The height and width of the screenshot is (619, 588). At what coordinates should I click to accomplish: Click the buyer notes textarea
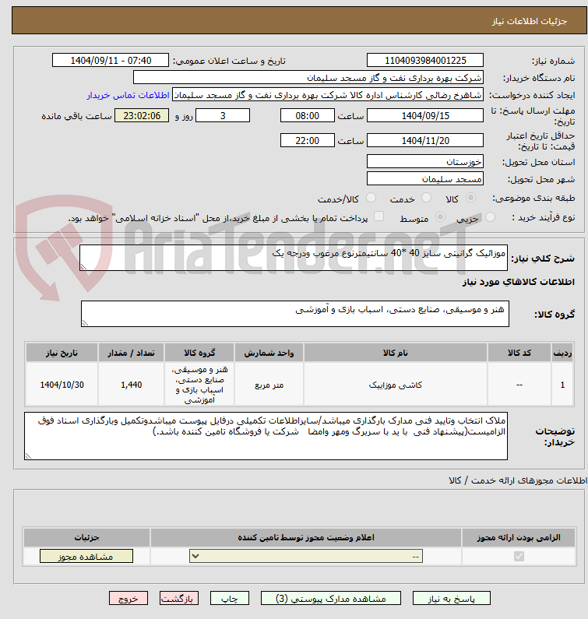[x=266, y=436]
